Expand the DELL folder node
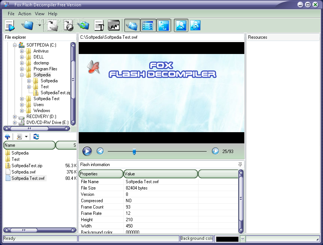323x245 pixels. point(22,57)
